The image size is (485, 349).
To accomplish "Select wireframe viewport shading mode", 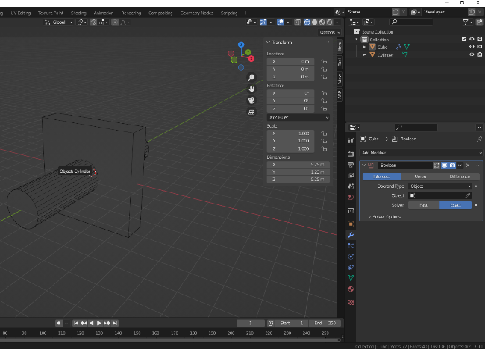I will tap(307, 22).
